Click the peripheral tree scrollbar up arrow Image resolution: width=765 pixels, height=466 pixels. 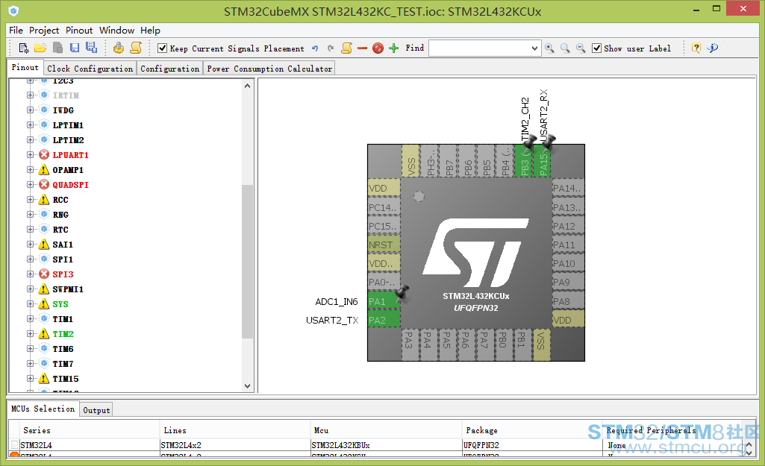click(x=247, y=86)
